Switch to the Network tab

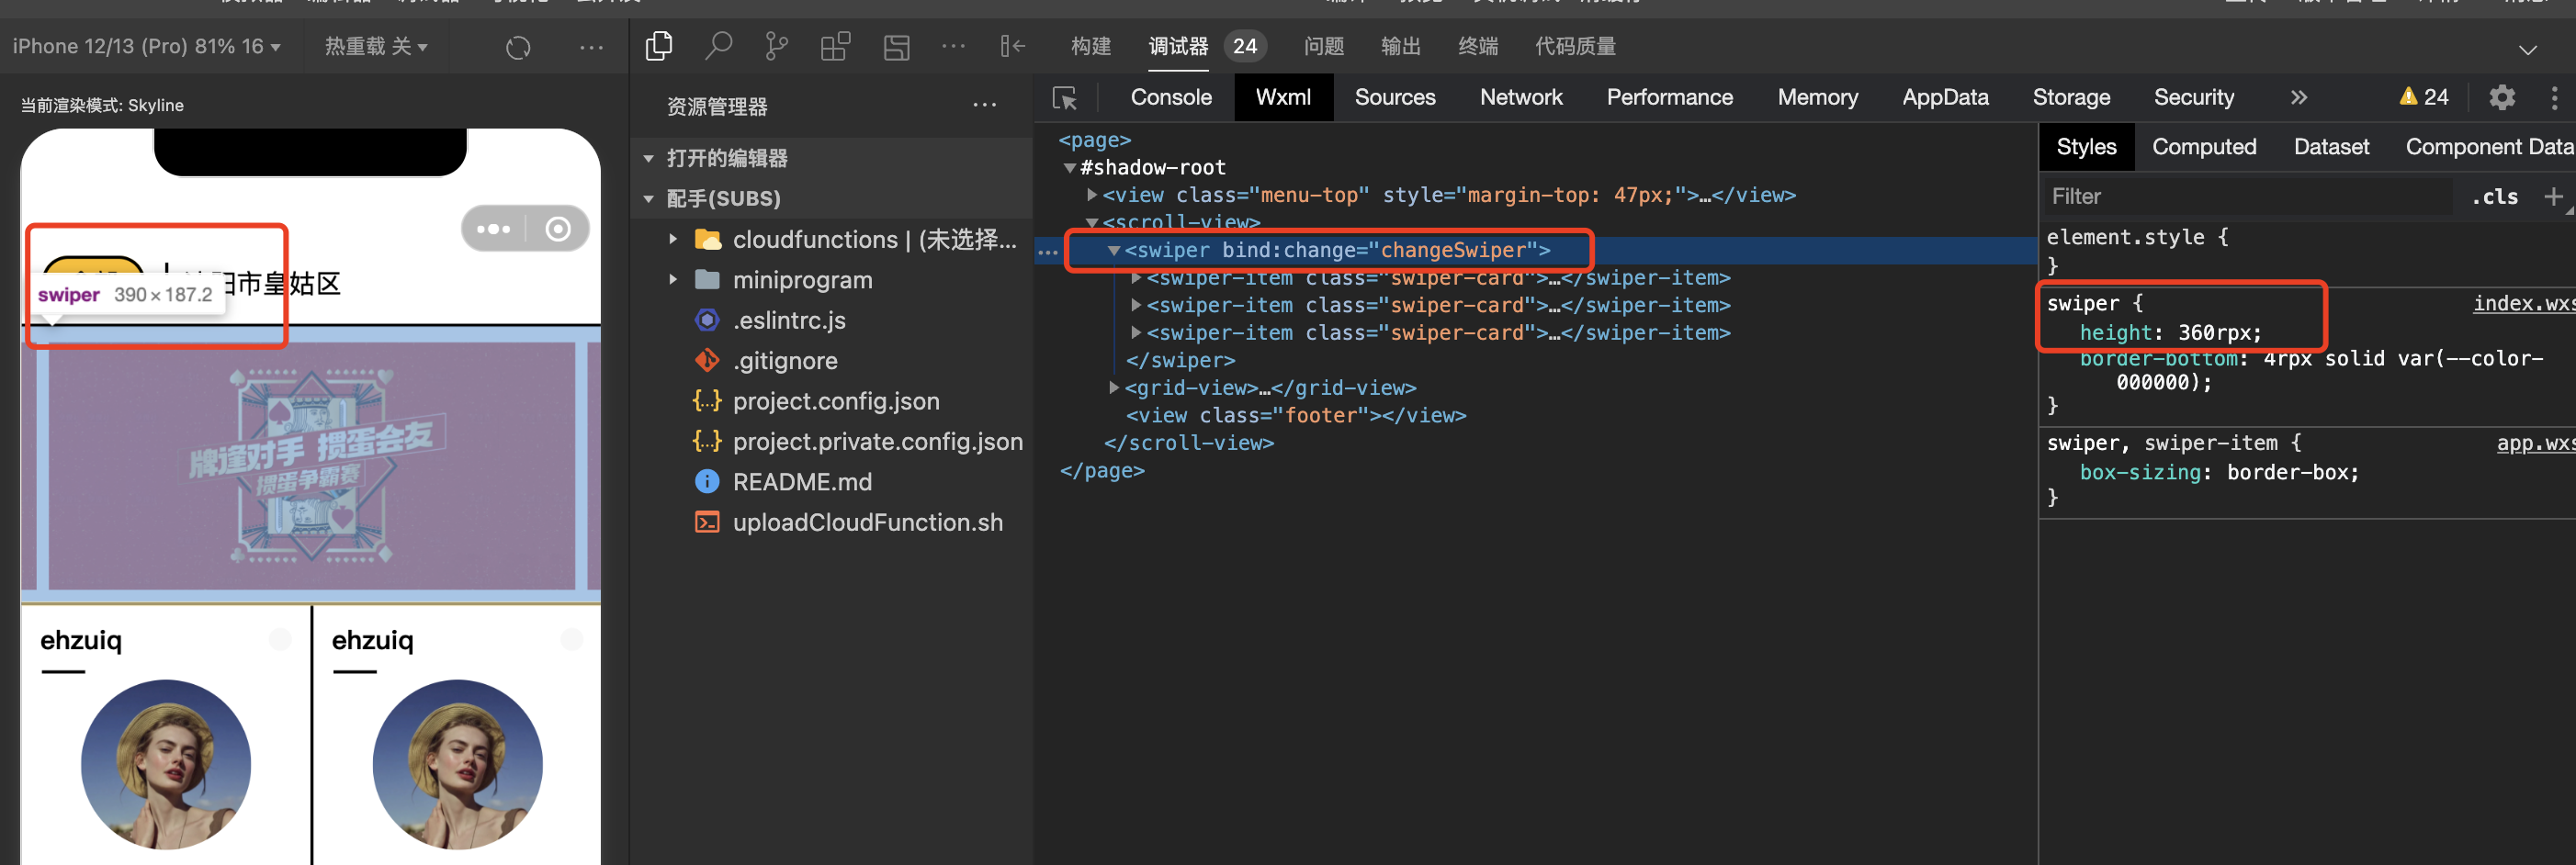tap(1521, 97)
